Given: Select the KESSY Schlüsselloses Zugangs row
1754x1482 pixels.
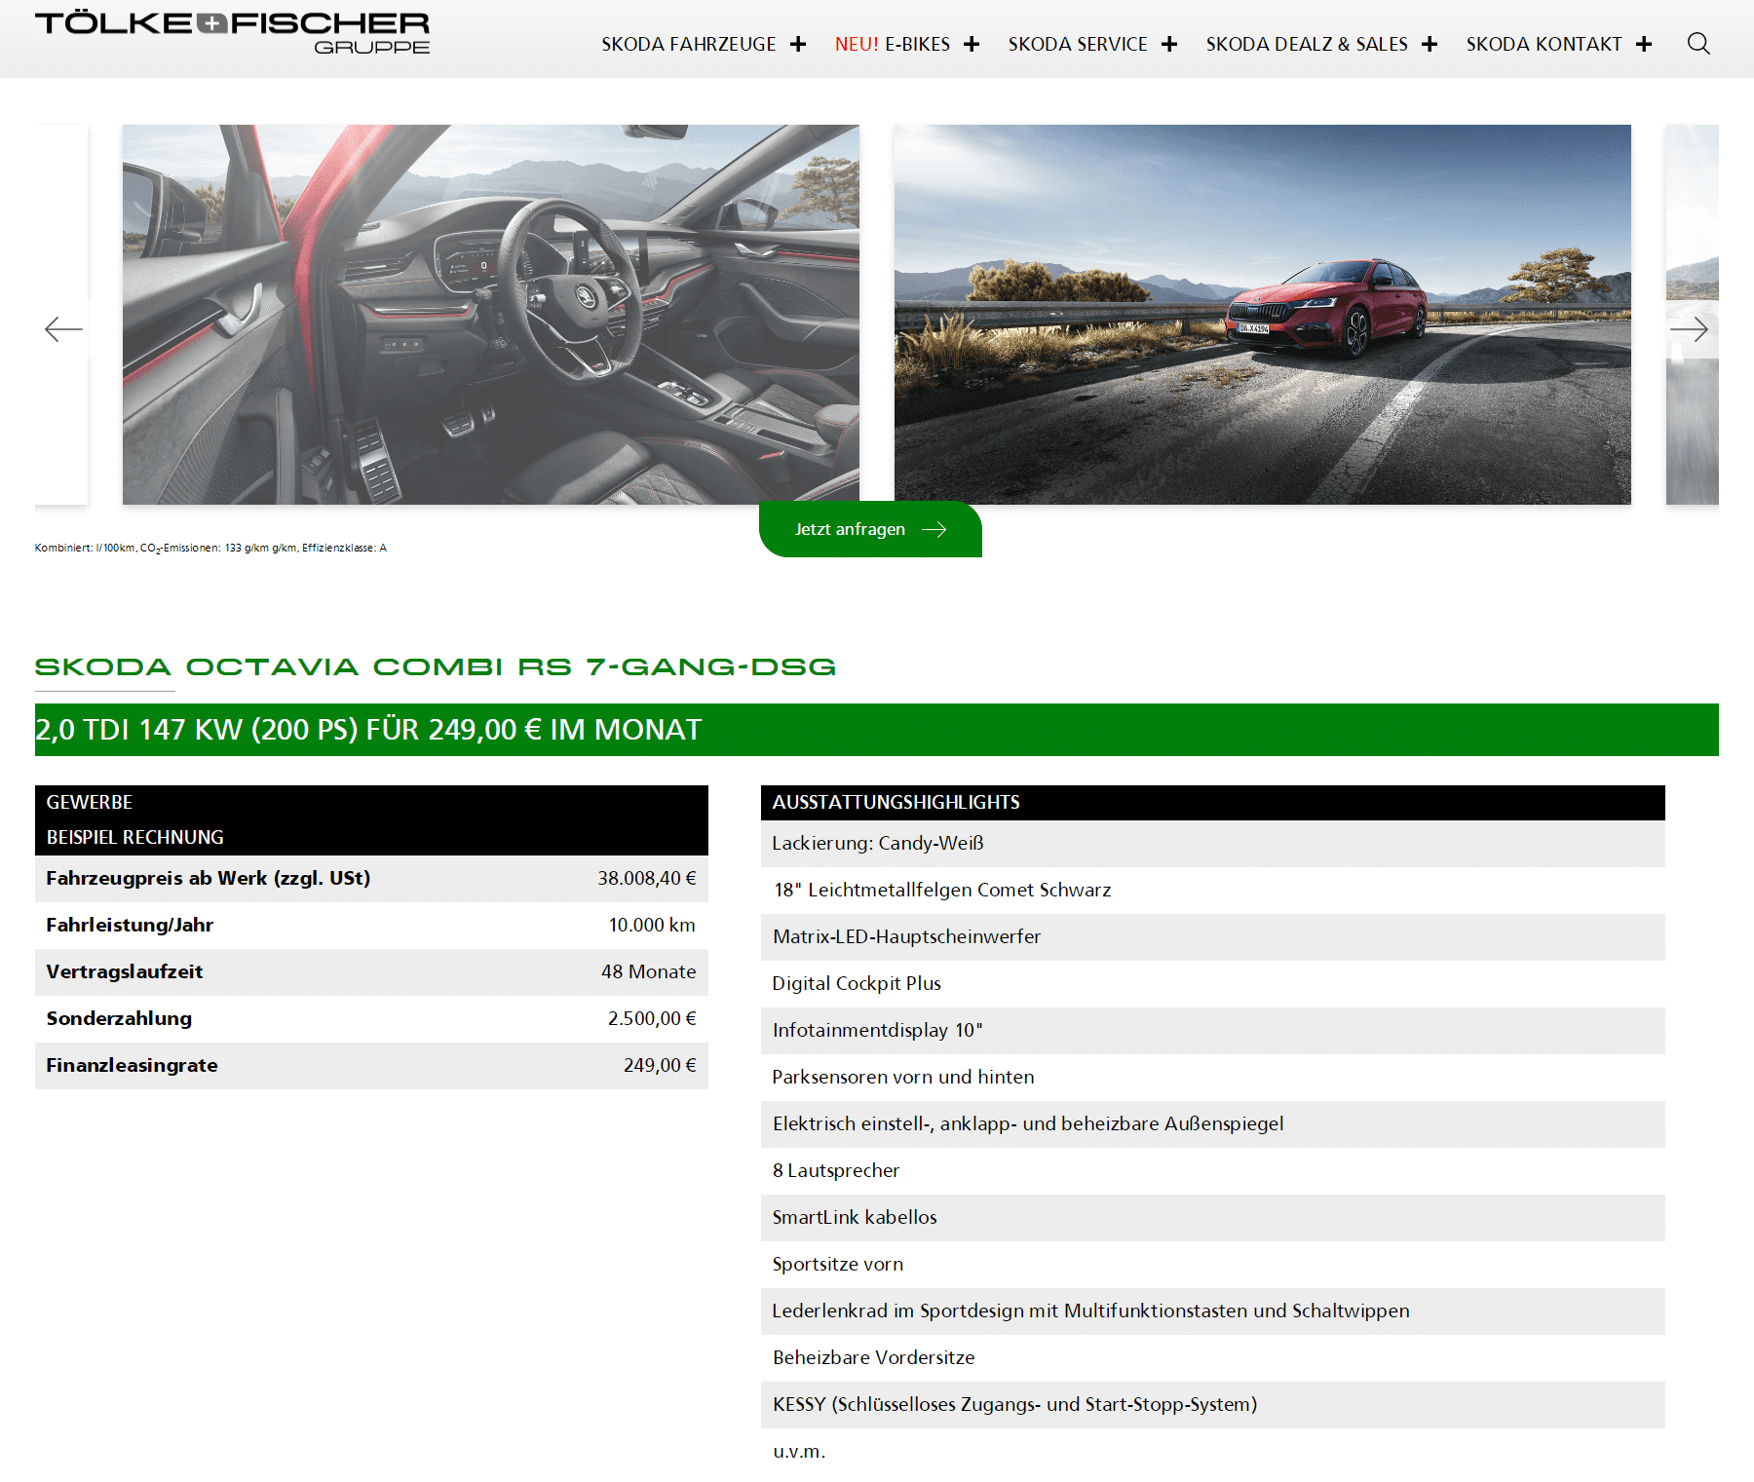Looking at the screenshot, I should tap(1213, 1405).
